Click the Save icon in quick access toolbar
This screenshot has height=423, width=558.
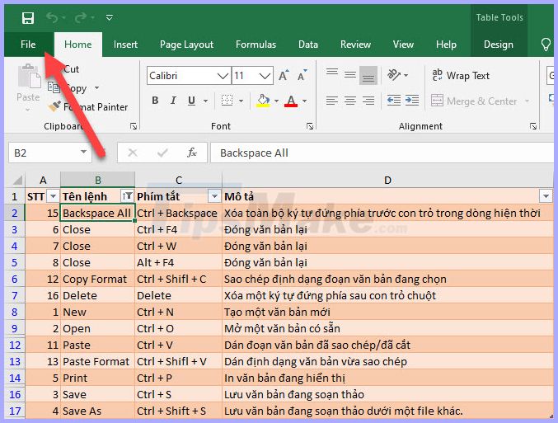point(28,17)
